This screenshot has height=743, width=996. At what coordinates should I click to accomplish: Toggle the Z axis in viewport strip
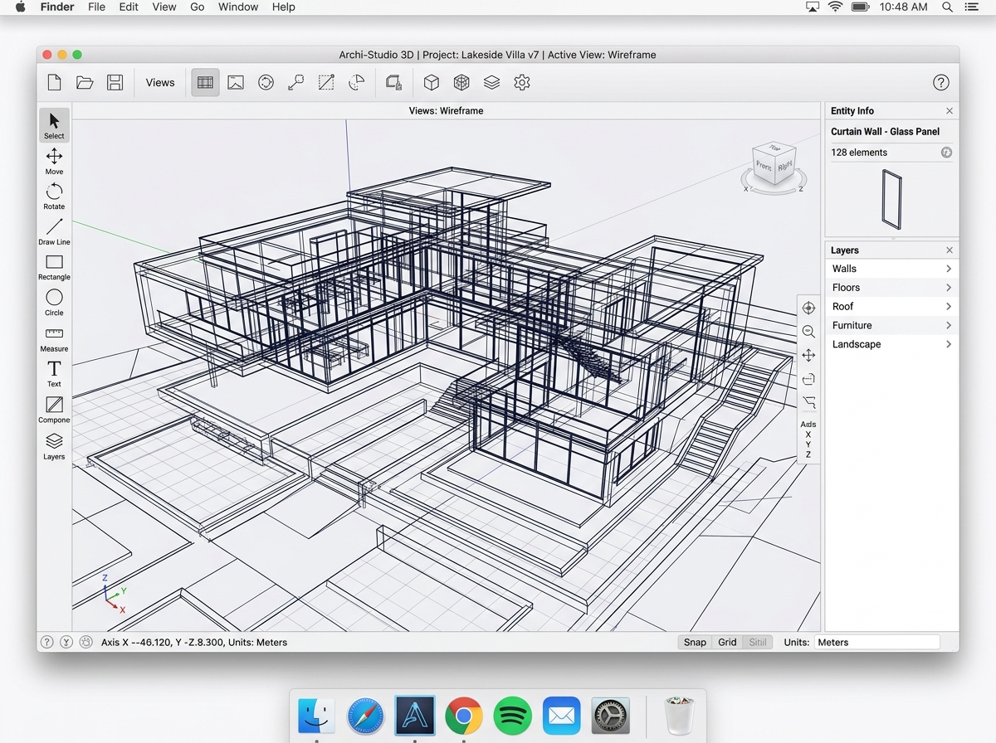808,454
